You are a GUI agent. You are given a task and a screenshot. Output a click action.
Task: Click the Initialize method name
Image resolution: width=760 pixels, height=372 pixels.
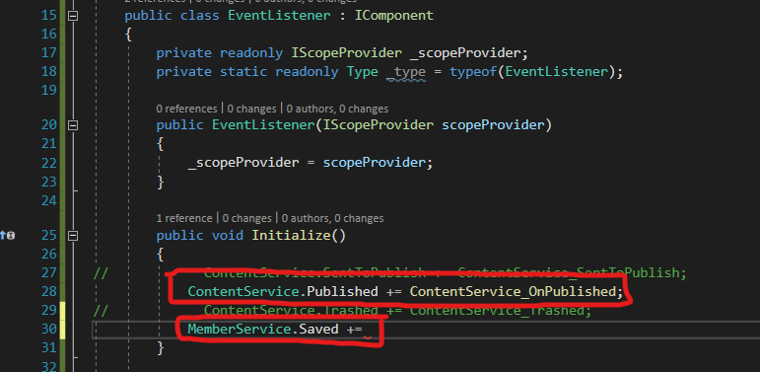click(x=291, y=235)
